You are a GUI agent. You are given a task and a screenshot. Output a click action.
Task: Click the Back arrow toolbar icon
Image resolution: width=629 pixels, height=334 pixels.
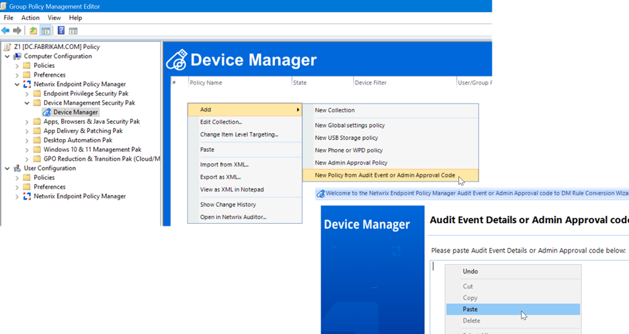6,30
